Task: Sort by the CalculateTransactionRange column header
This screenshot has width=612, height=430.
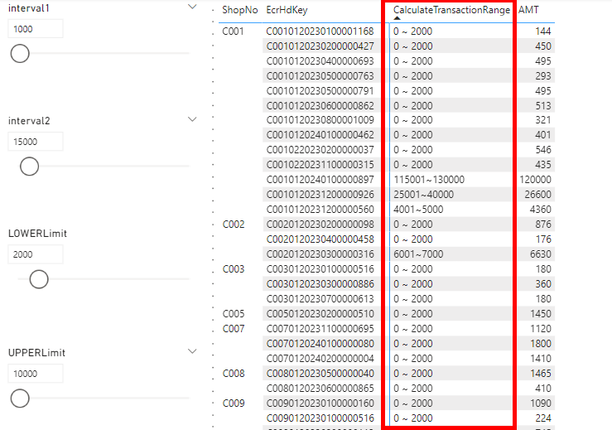Action: point(451,10)
